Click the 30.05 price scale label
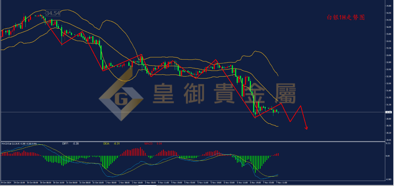 [389, 140]
